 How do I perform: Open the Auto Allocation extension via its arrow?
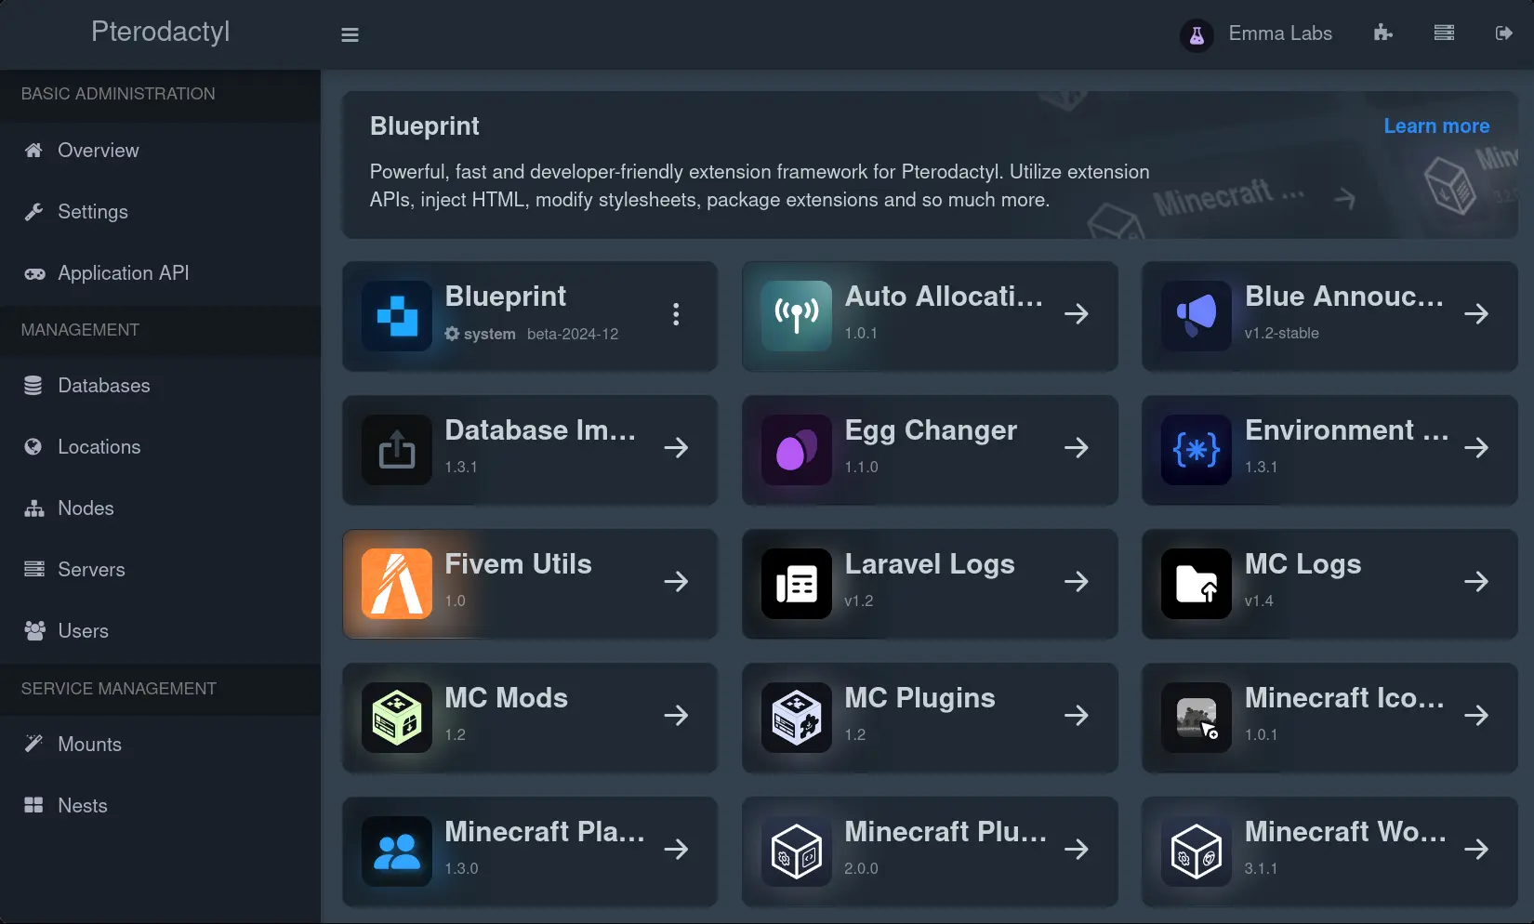[1077, 315]
